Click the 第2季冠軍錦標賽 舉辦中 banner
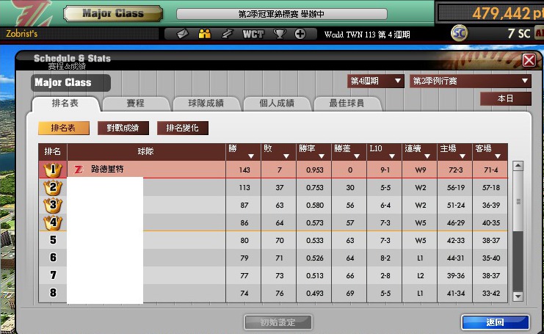The width and height of the screenshot is (544, 334). (282, 14)
